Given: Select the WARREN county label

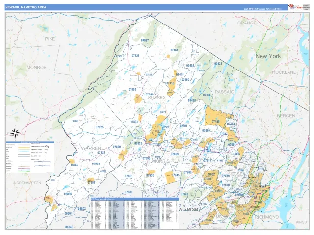Looking at the screenshot, I should (x=91, y=148).
